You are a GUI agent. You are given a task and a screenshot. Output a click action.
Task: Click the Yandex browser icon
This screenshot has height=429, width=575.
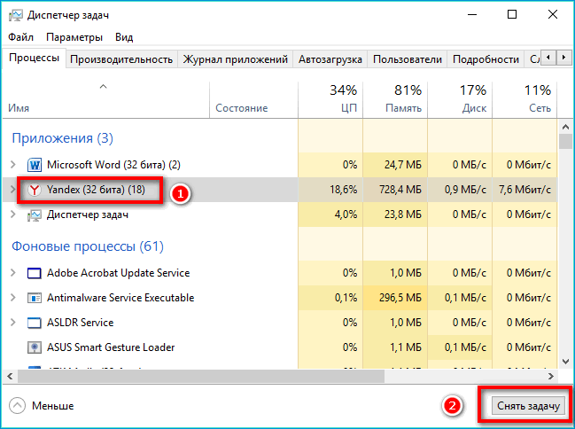click(x=35, y=190)
